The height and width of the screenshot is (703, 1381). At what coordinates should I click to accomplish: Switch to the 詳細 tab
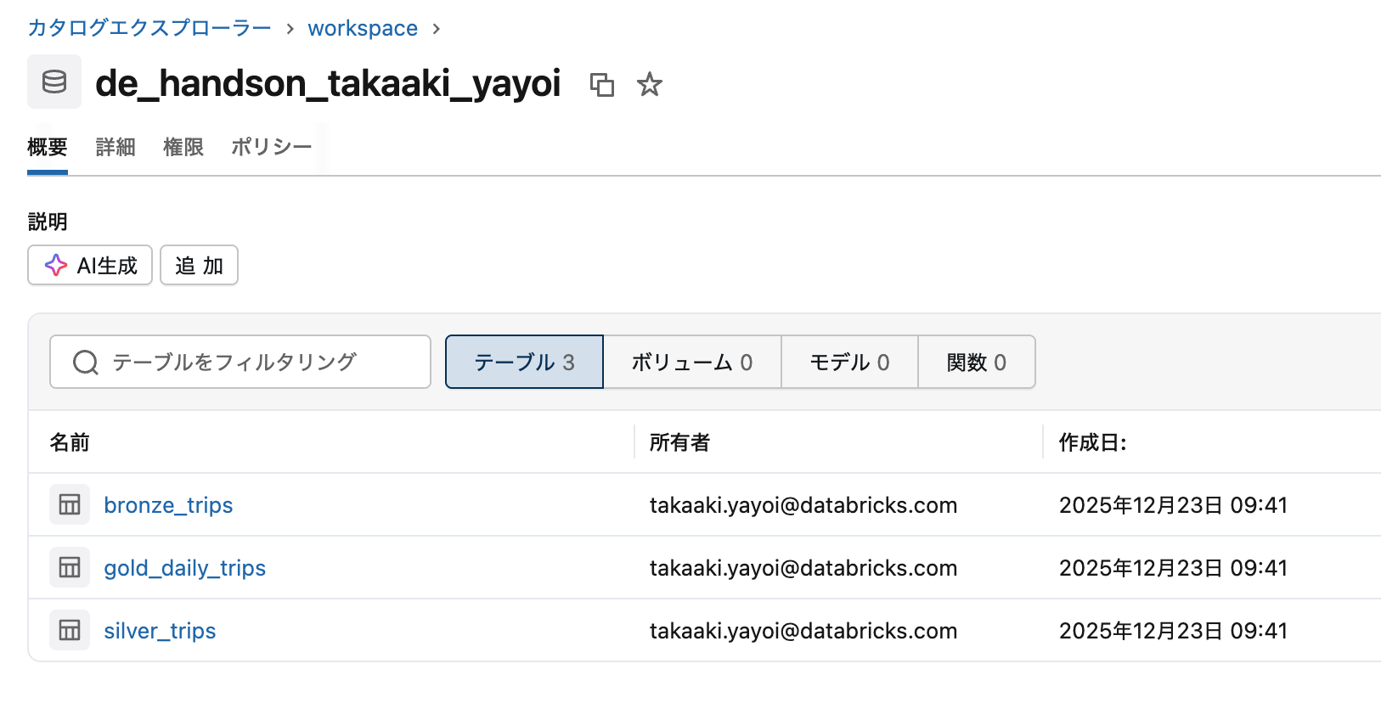(x=116, y=146)
